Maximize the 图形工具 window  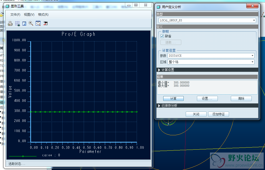pyautogui.click(x=136, y=5)
